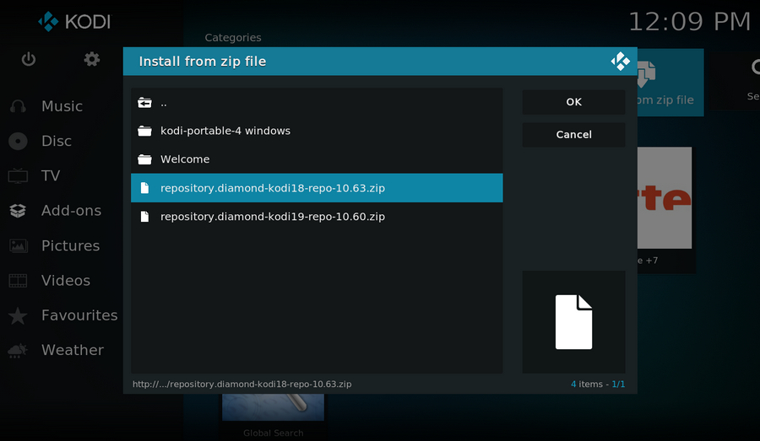This screenshot has width=760, height=441.
Task: Click the large file preview thumbnail
Action: [573, 322]
